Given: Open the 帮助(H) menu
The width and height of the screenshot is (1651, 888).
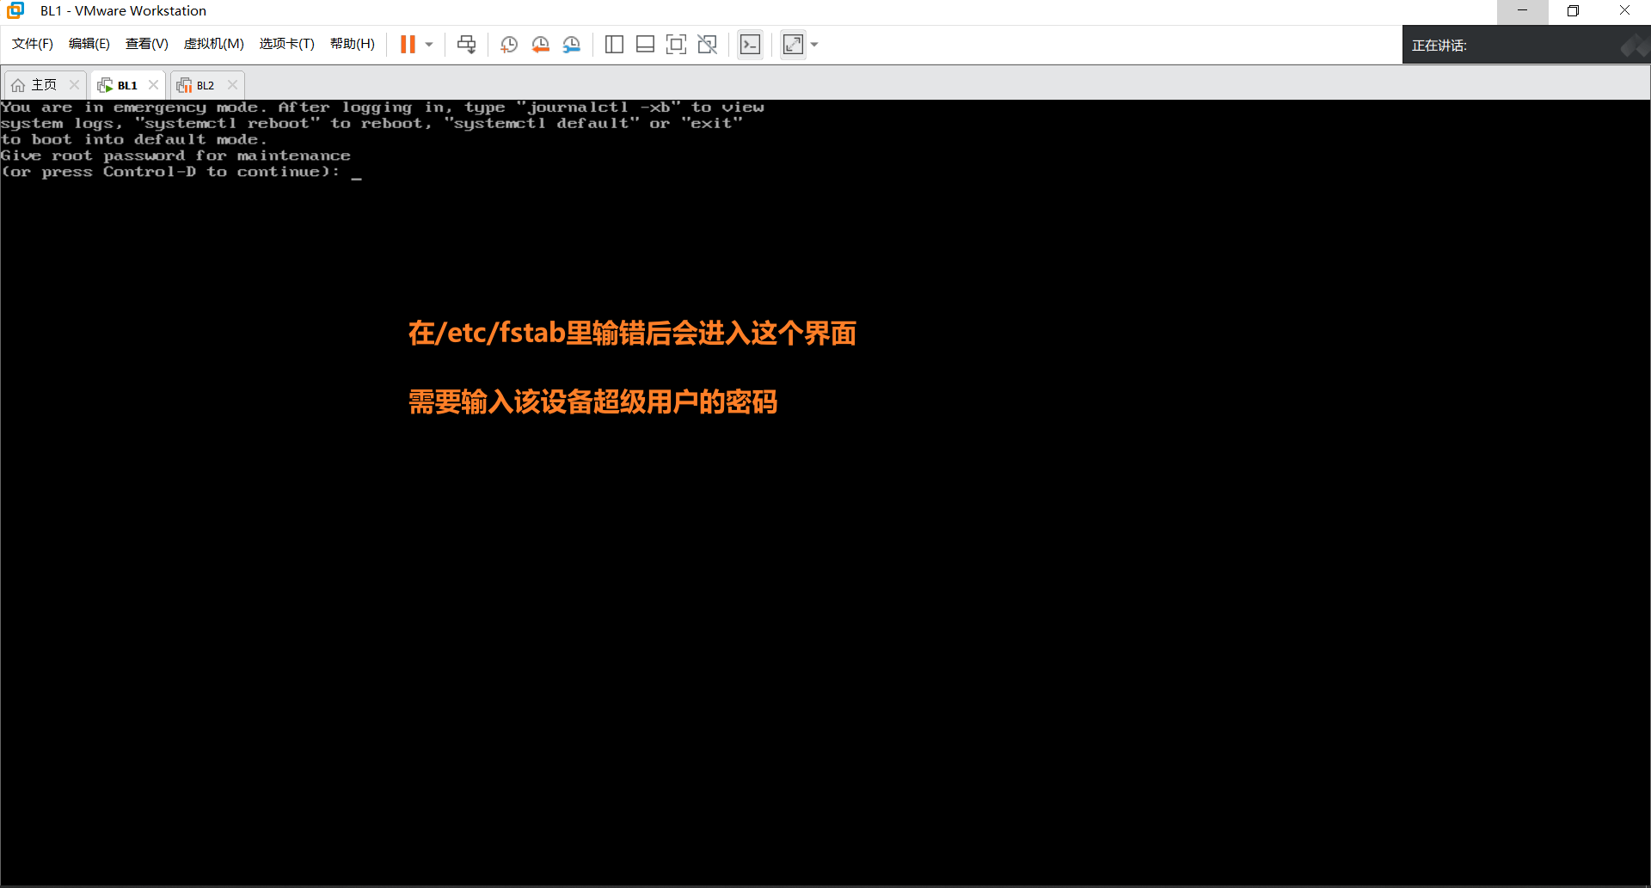Looking at the screenshot, I should [x=352, y=44].
